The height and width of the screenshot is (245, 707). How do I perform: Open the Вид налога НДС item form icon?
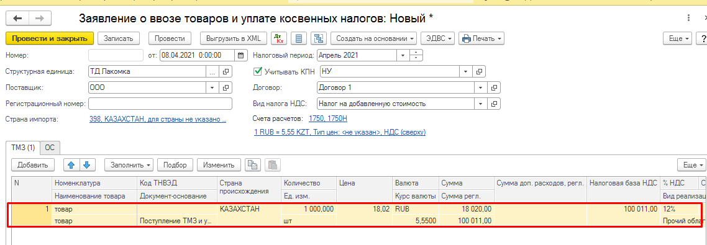[x=494, y=104]
